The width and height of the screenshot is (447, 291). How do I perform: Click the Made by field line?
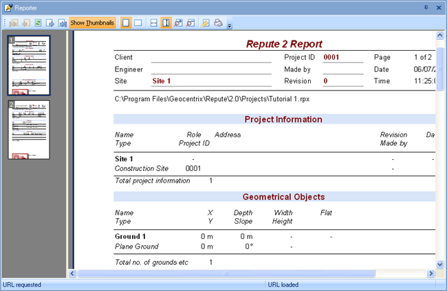[343, 70]
